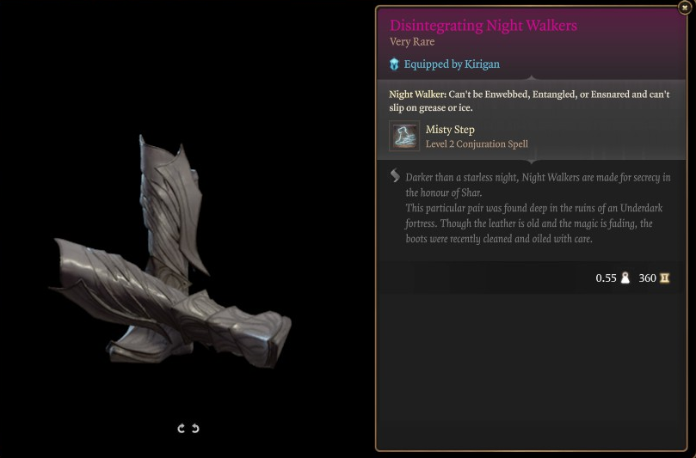Click the 360 gold value

click(647, 278)
